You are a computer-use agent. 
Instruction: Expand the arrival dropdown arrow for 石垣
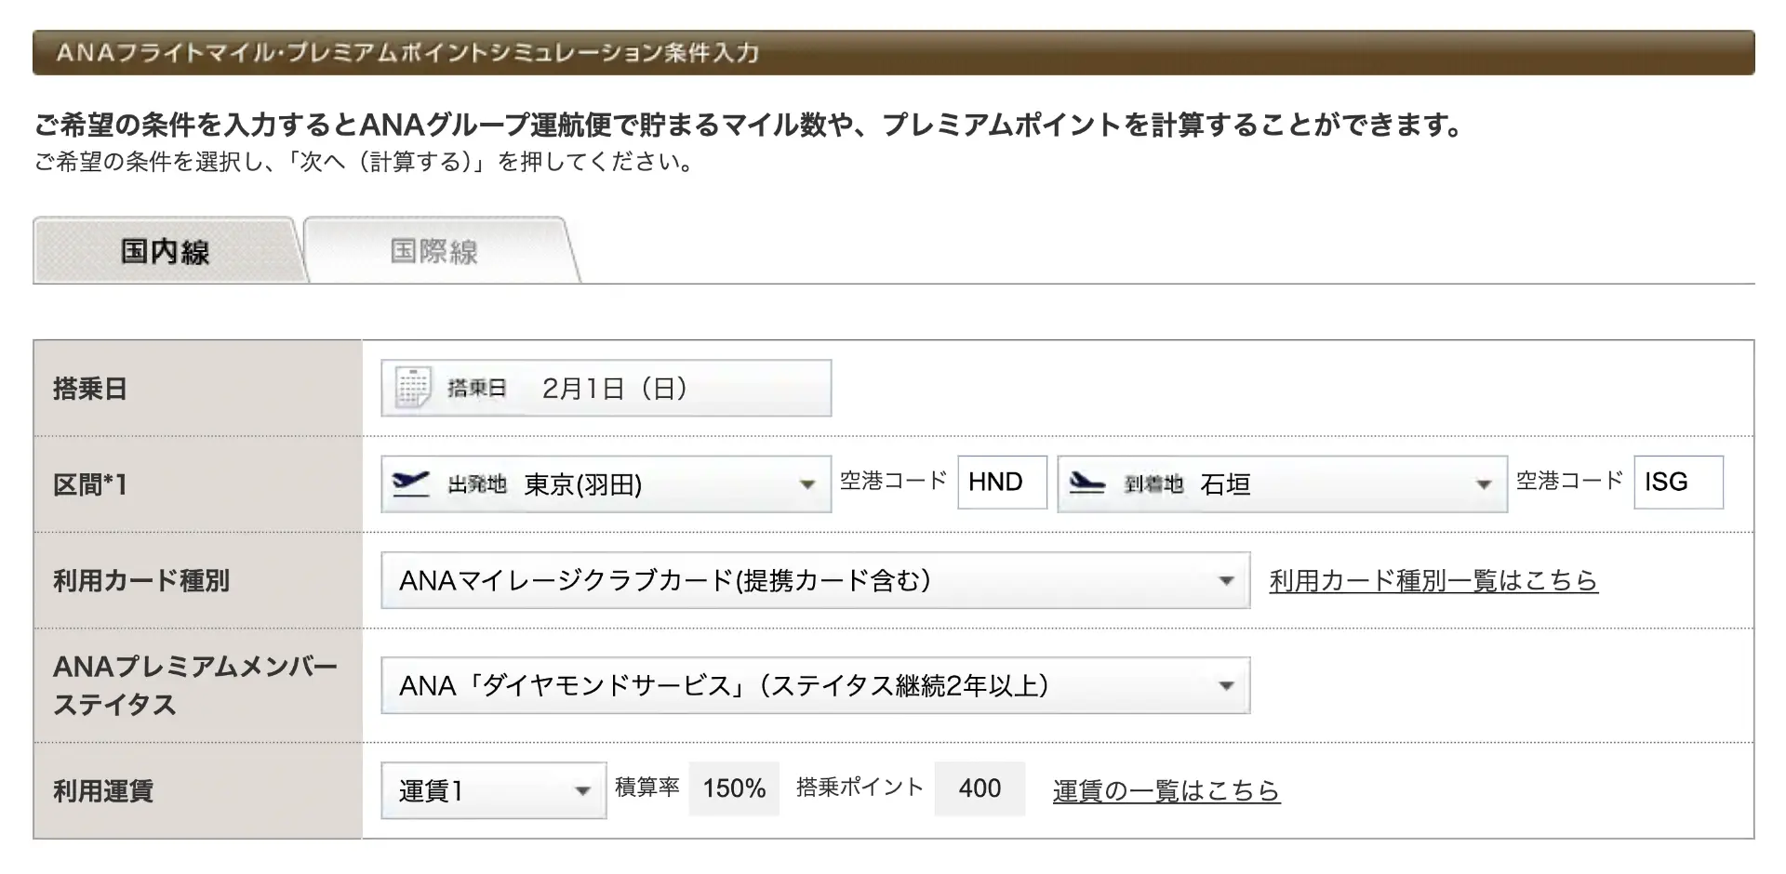click(1483, 484)
